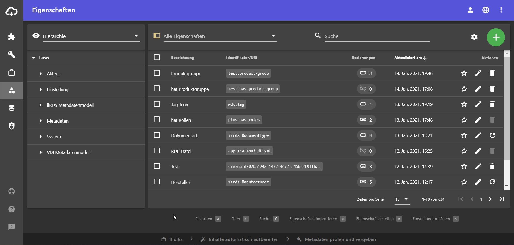514x245 pixels.
Task: Click the cloud logo icon
Action: point(12,12)
